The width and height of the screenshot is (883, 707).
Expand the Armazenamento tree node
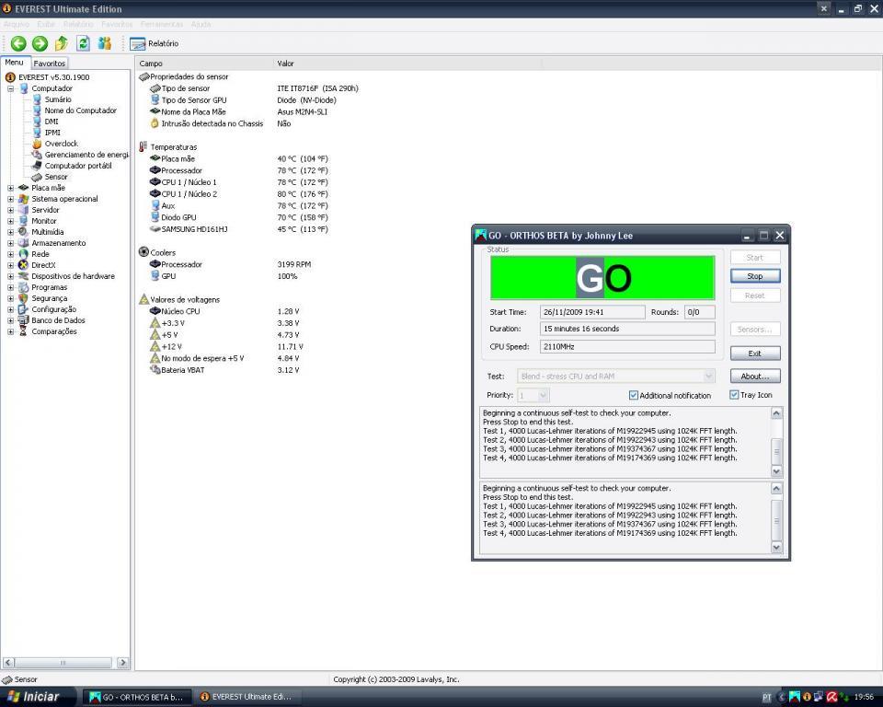pyautogui.click(x=10, y=243)
